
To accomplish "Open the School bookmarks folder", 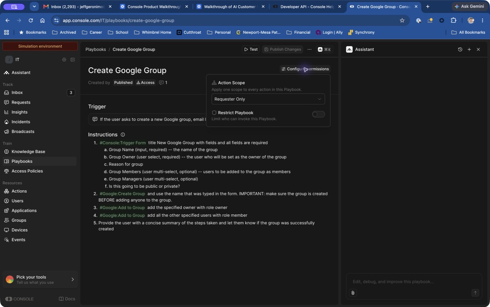I will click(x=118, y=32).
